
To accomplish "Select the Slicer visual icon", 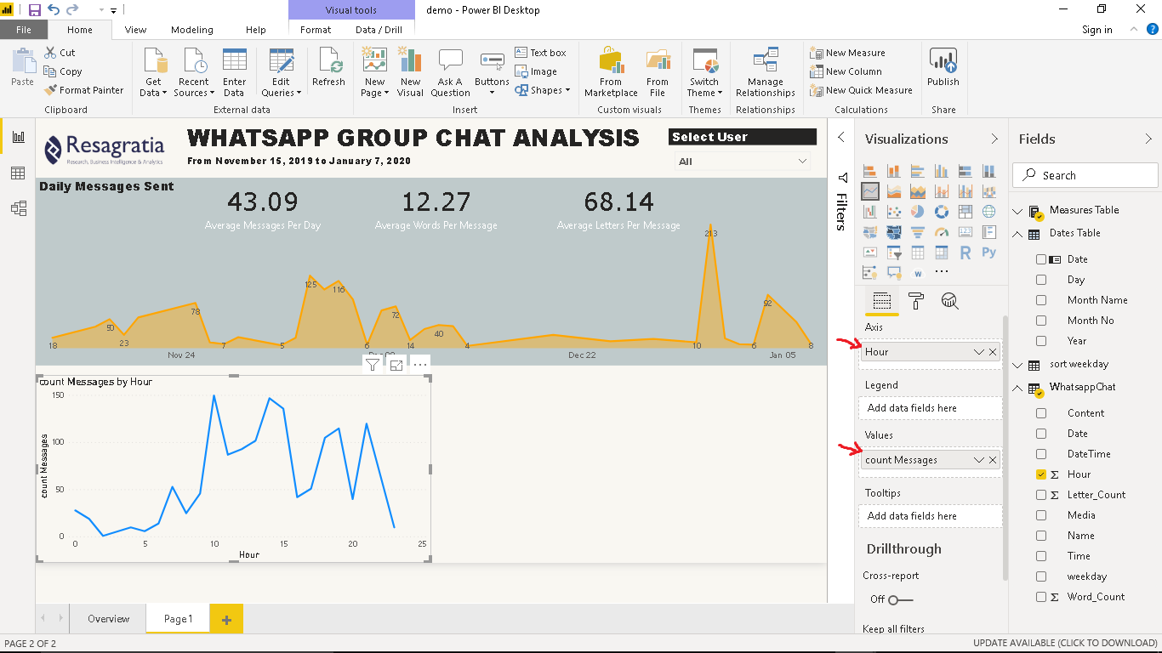I will coord(894,252).
